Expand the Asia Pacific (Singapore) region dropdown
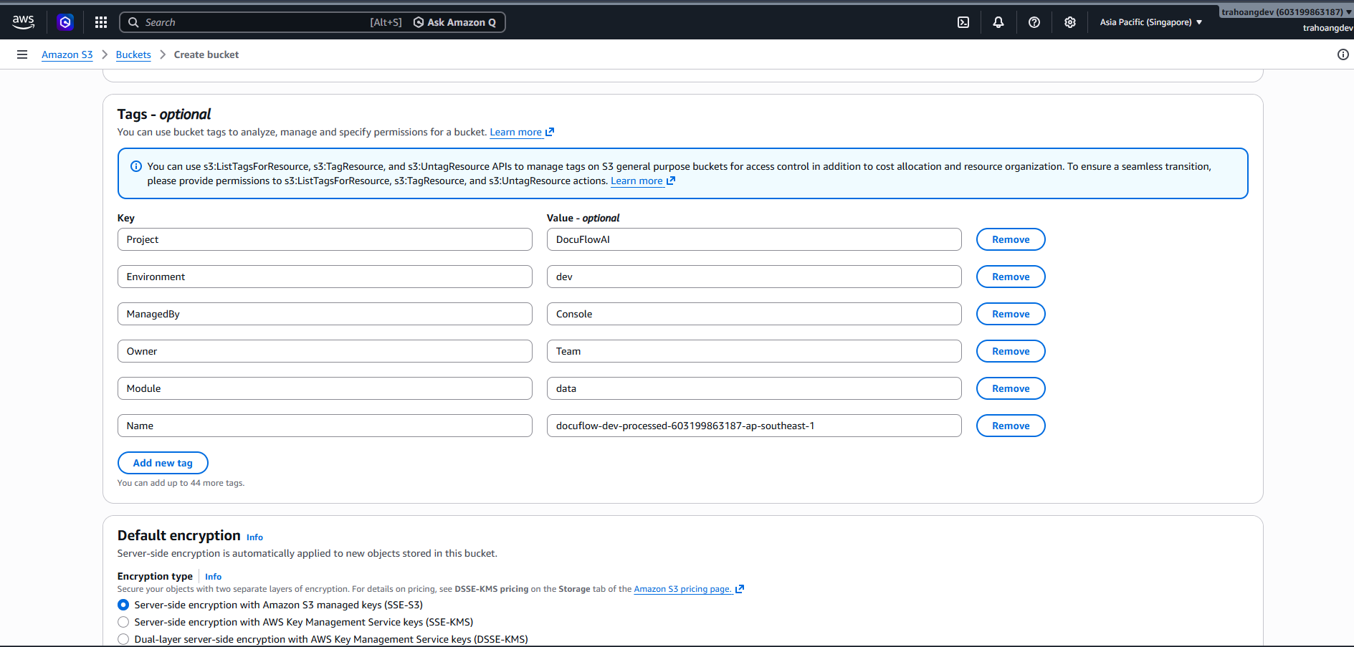 pos(1151,22)
